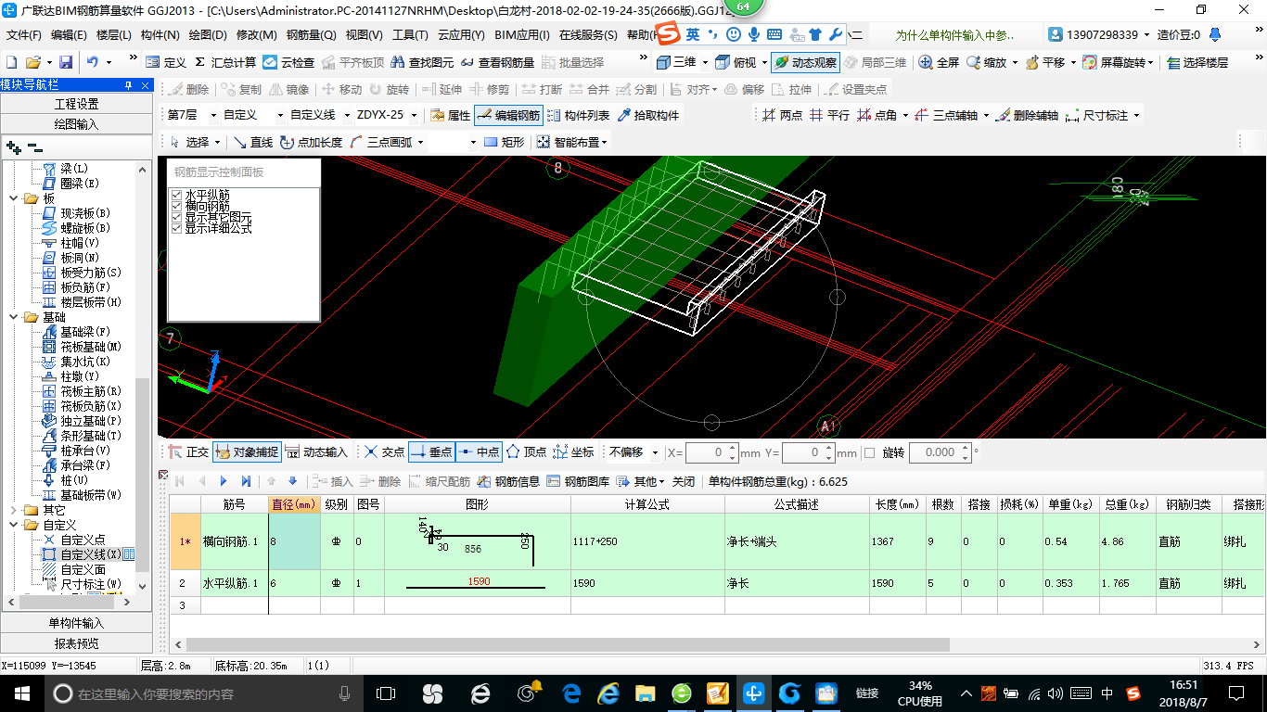The height and width of the screenshot is (712, 1267).
Task: Toggle 对象捕捉 object snap
Action: tap(246, 452)
